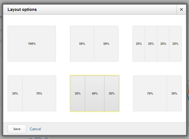Click last 25% column of four-column layout
The image size is (189, 139).
pyautogui.click(x=175, y=44)
